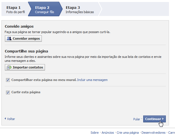Click the Continuar button
This screenshot has width=175, height=136.
tap(153, 119)
